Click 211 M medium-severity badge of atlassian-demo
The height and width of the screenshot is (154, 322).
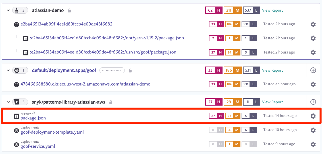[233, 10]
